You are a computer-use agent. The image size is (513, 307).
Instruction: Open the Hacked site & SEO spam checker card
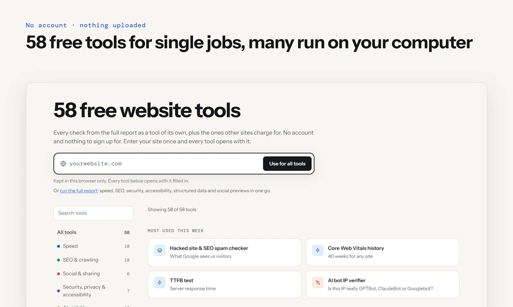pyautogui.click(x=224, y=252)
